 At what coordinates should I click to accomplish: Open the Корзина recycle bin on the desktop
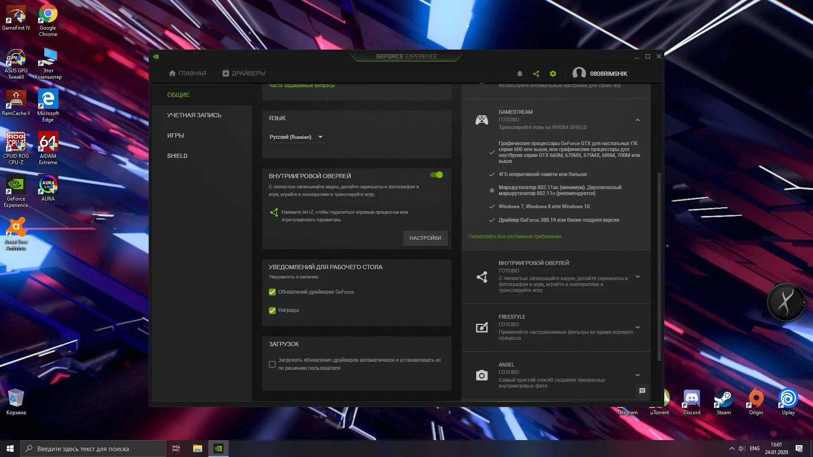point(16,402)
